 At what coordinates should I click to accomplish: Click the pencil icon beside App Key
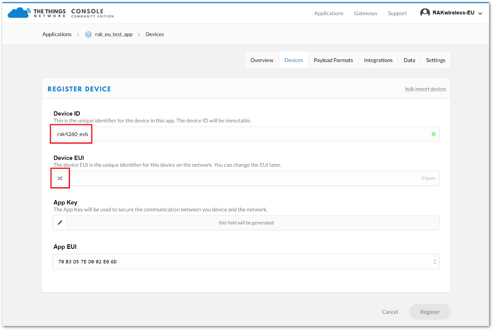60,223
